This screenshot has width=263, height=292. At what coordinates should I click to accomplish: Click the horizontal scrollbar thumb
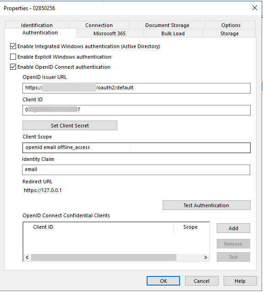pyautogui.click(x=104, y=257)
